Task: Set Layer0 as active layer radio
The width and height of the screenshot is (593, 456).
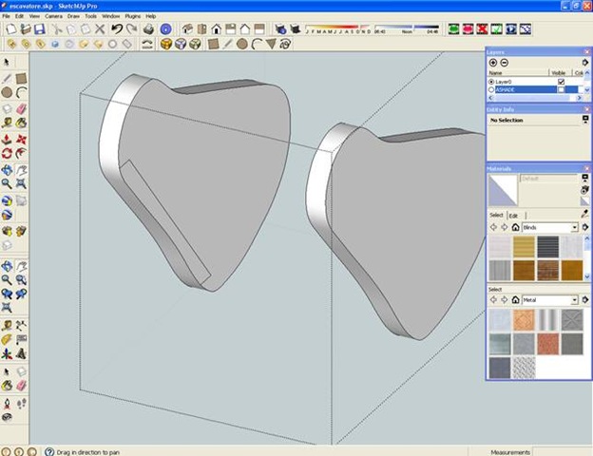Action: click(490, 82)
